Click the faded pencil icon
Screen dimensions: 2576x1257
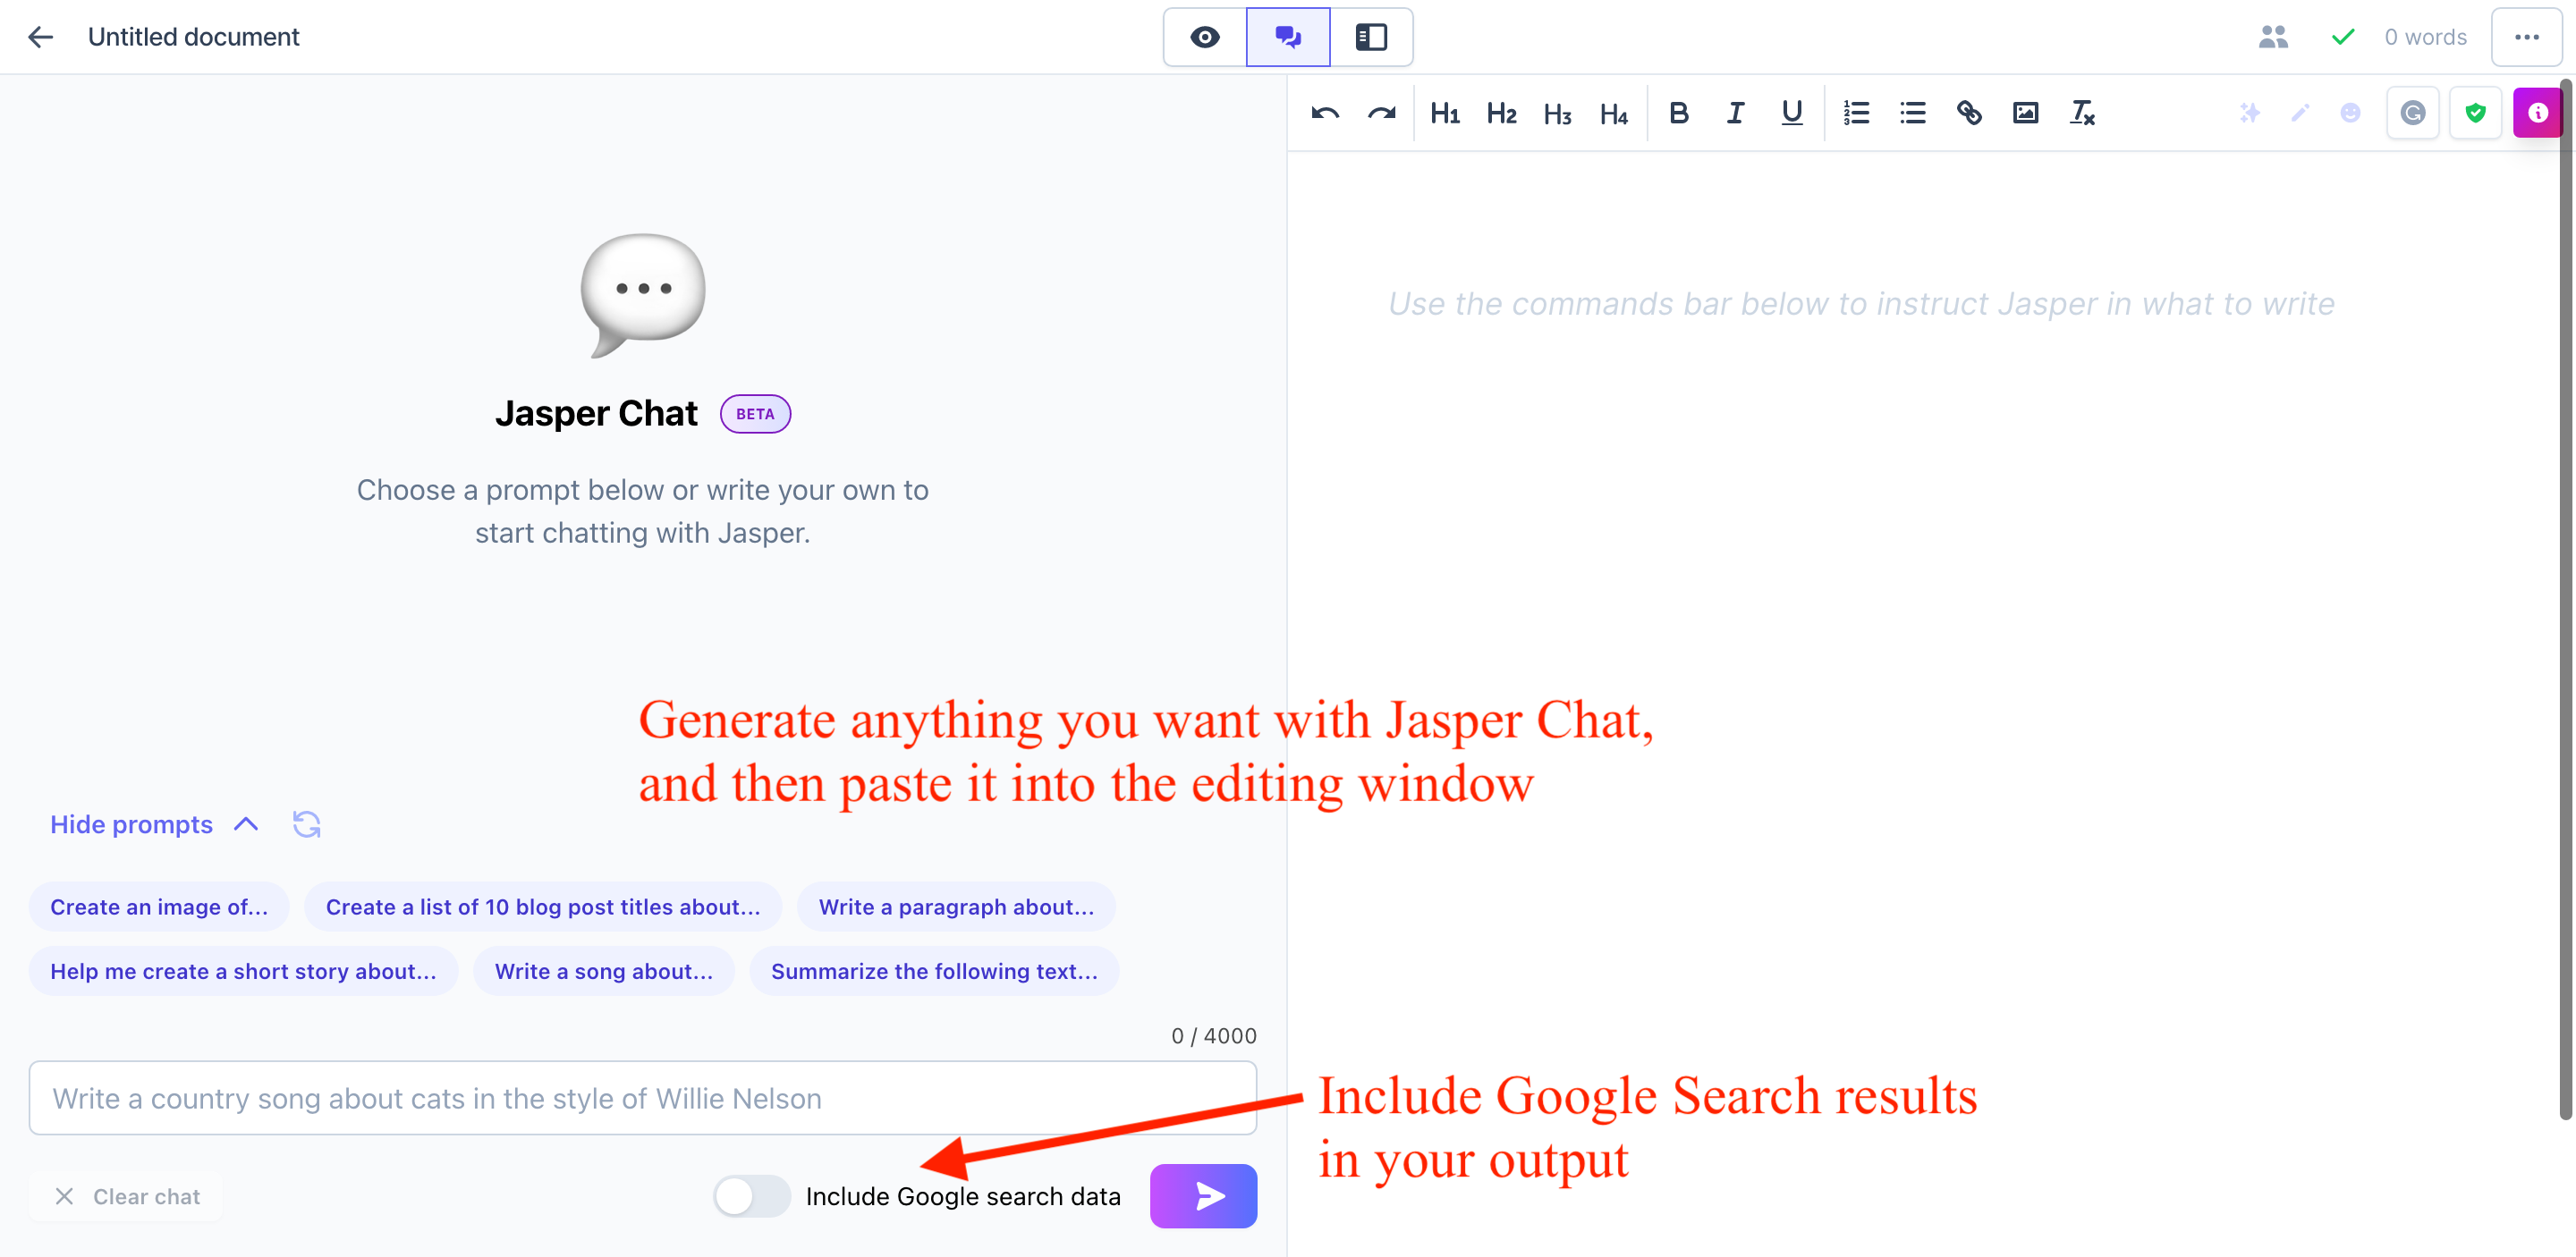click(x=2300, y=113)
